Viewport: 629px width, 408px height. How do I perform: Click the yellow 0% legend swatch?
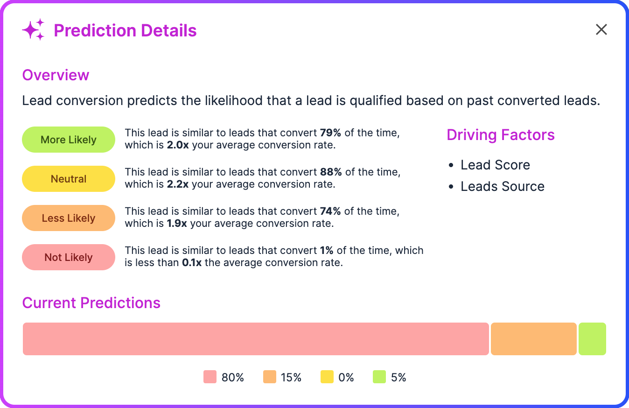pos(326,377)
